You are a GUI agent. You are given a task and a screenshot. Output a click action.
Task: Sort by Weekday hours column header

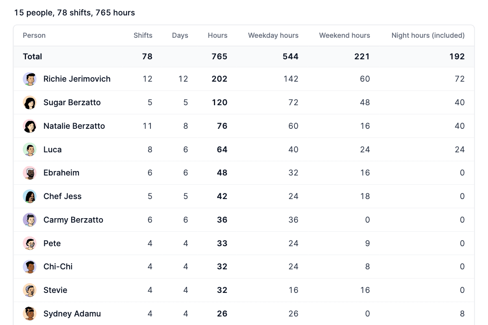(x=273, y=35)
